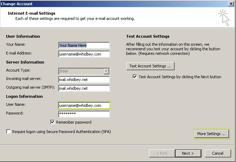Enable Require logon using Secure Password Authentication
Screen dimensions: 236x162
click(x=9, y=131)
